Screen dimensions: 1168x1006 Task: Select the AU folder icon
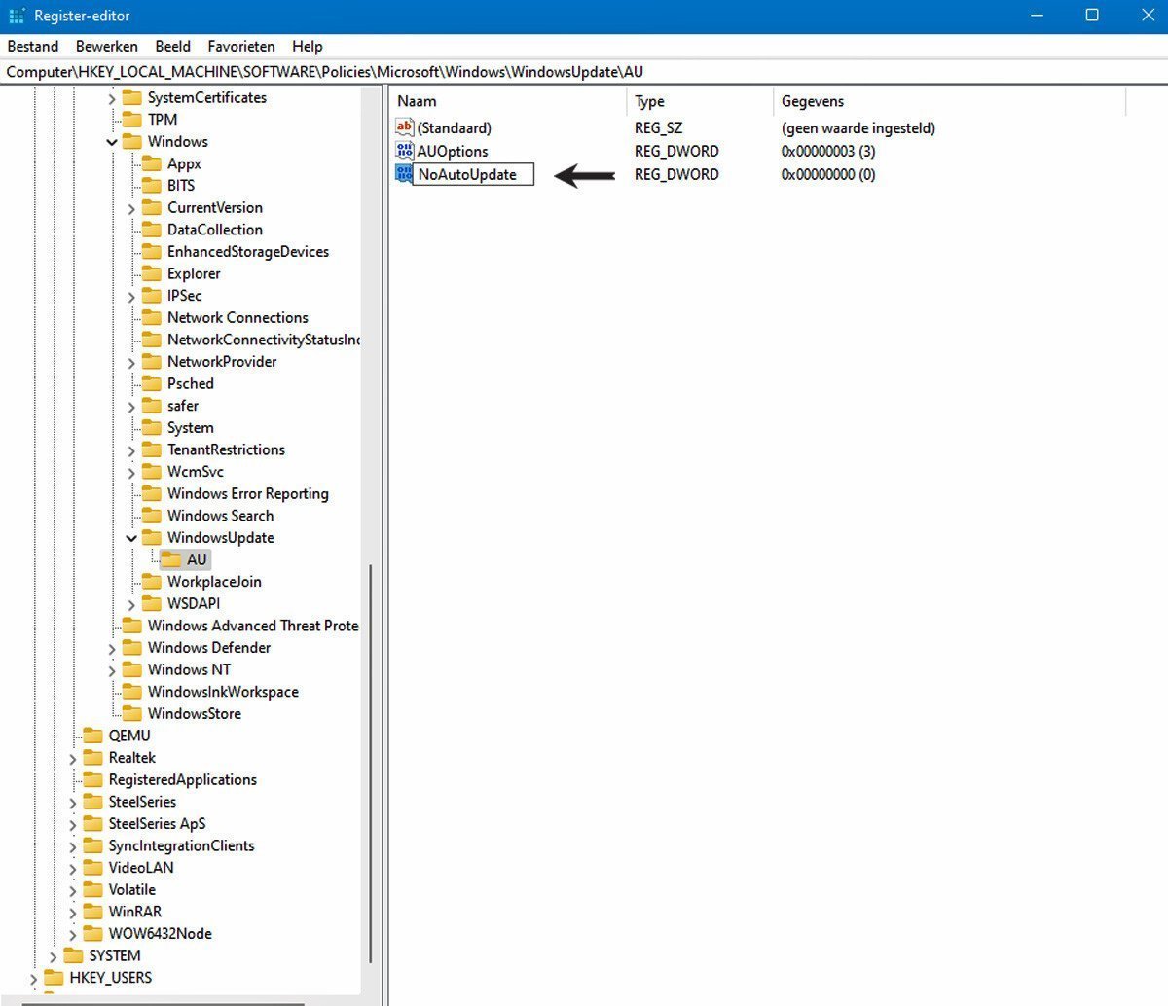click(x=170, y=559)
